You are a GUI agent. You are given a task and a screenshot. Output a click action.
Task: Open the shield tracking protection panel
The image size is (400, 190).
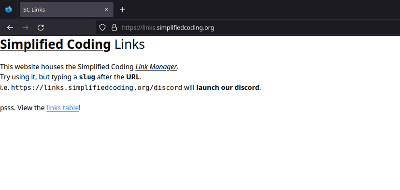[x=102, y=28]
